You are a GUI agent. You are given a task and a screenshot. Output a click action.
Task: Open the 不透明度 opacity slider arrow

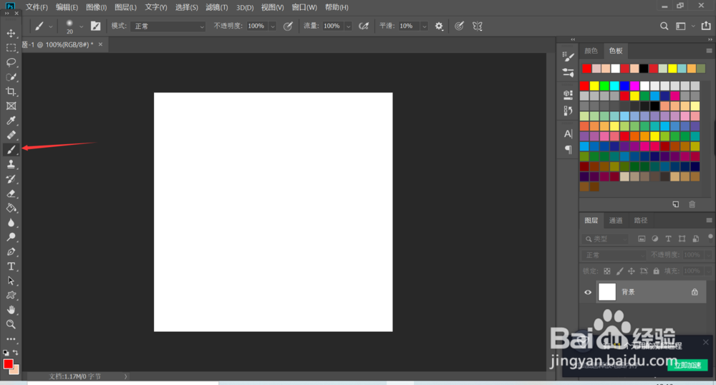pyautogui.click(x=273, y=26)
